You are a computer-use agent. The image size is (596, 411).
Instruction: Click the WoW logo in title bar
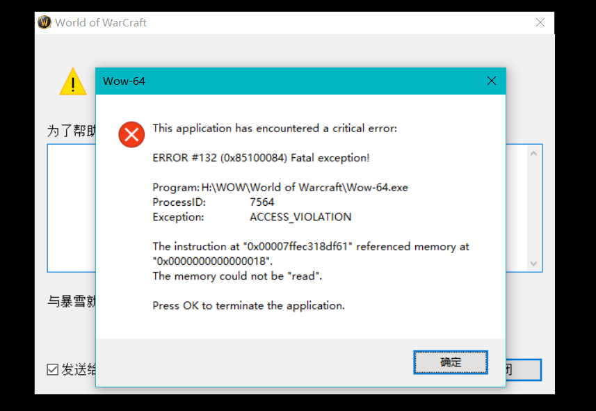[45, 22]
